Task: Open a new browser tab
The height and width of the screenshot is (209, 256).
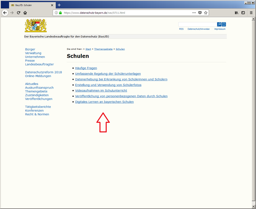Action: point(59,5)
